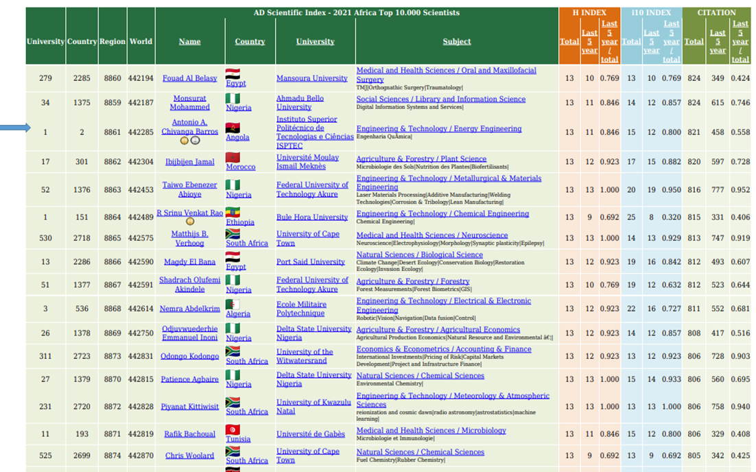Click the Tunisia flag icon
This screenshot has height=472, width=756.
tap(233, 429)
